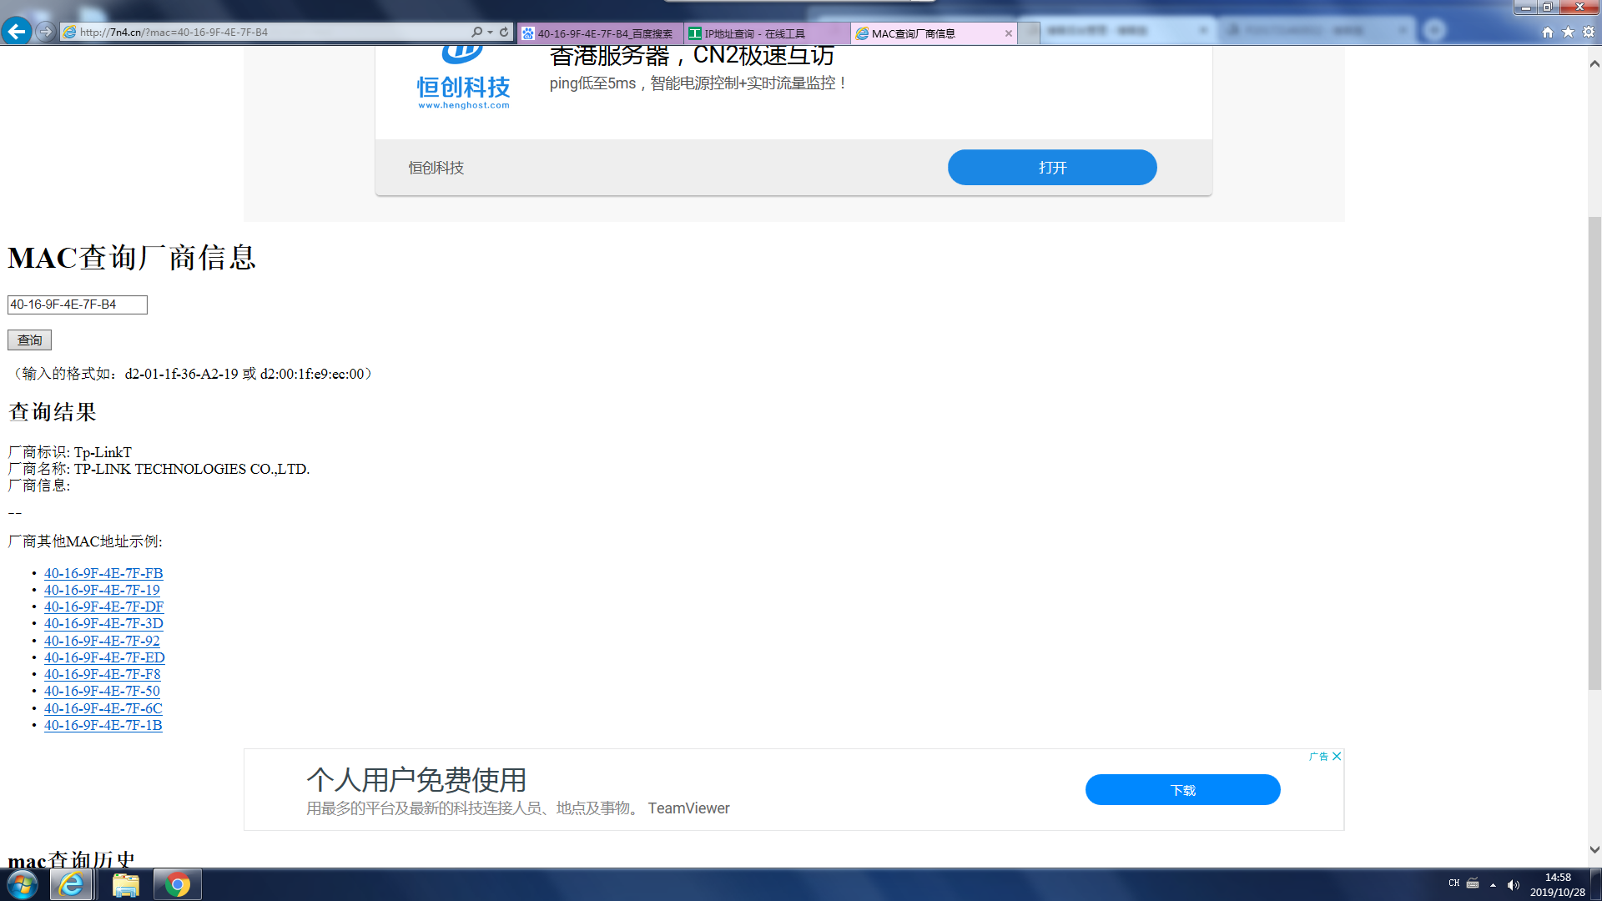Click the address bar search magnifier icon
The image size is (1602, 901).
coord(476,33)
